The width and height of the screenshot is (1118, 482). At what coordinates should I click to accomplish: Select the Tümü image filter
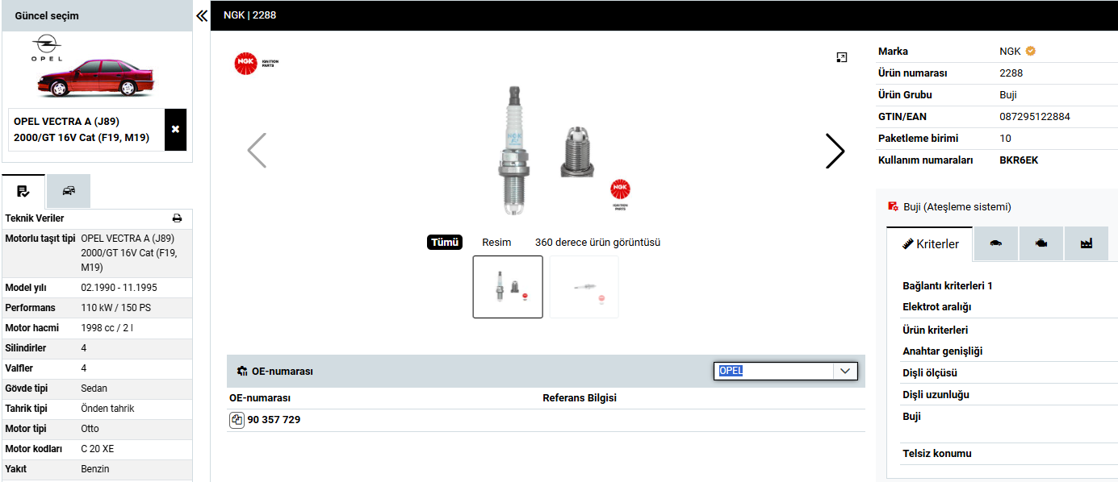coord(445,243)
